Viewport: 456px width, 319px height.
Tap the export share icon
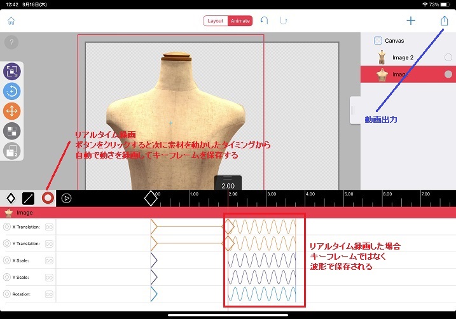pos(444,20)
